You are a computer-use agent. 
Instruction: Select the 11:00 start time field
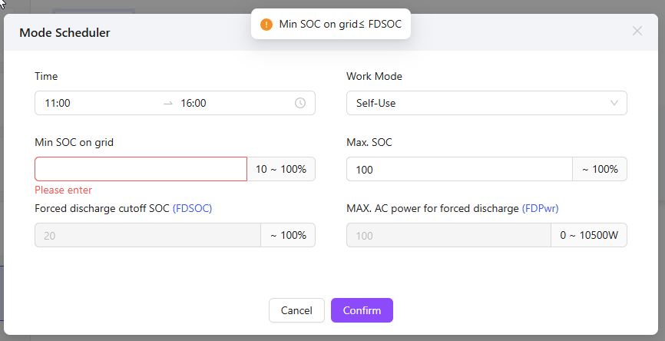coord(92,103)
